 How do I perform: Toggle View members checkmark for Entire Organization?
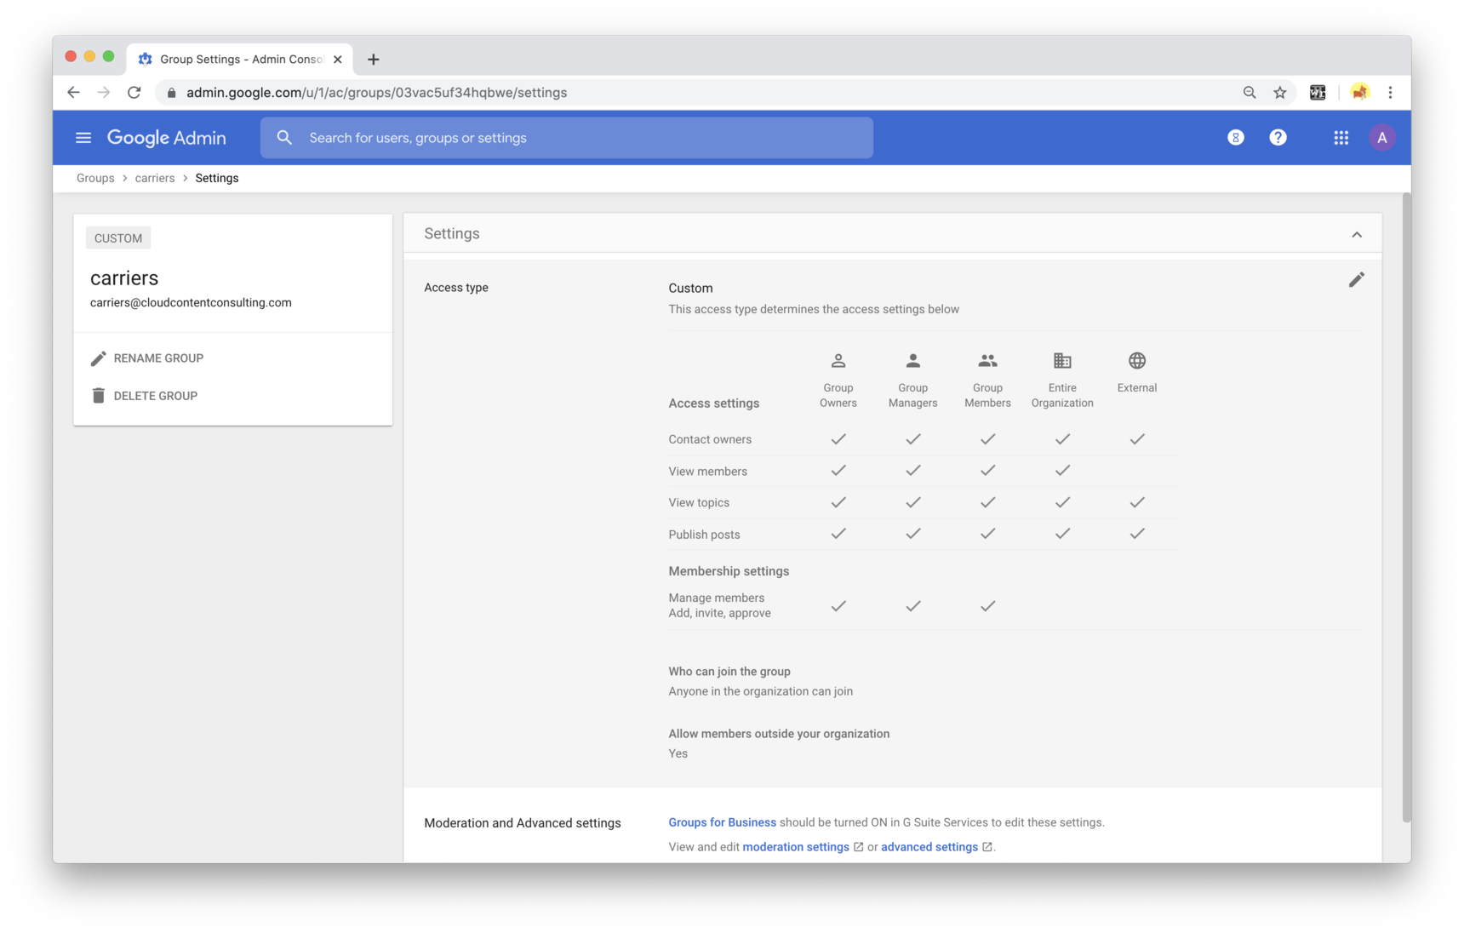click(1061, 471)
